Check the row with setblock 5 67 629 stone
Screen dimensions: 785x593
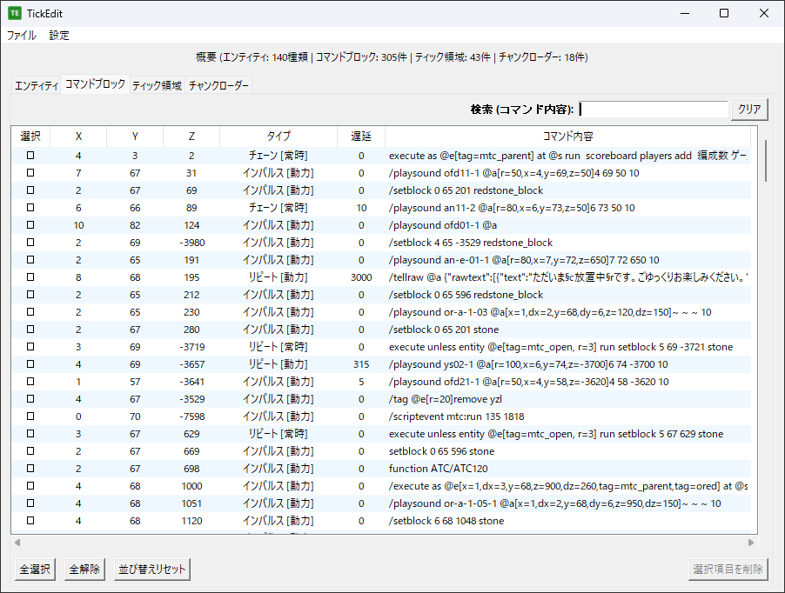click(30, 434)
